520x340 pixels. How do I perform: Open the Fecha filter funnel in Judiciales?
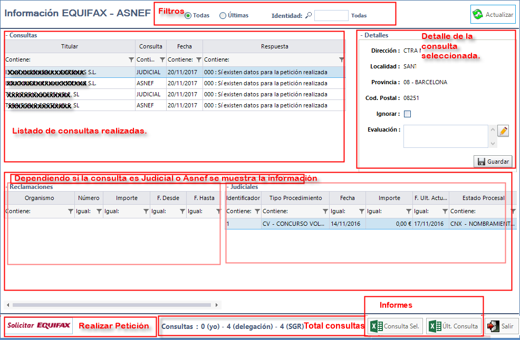click(362, 211)
